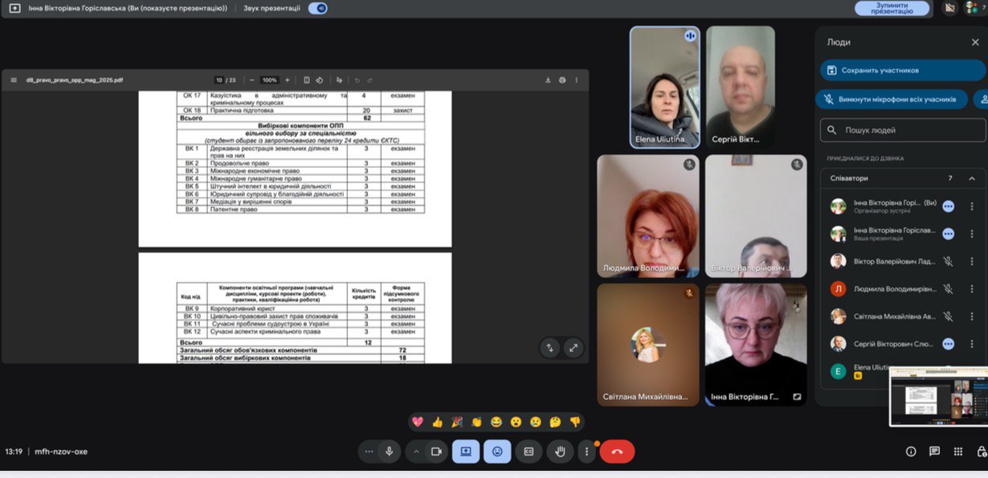Send party popper reaction
The height and width of the screenshot is (478, 988).
click(457, 422)
